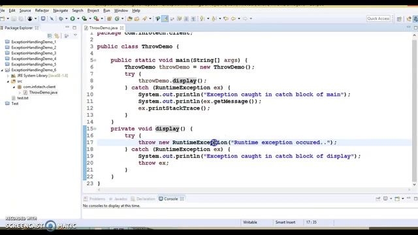Click the editor horizontal scrollbar
The height and width of the screenshot is (235, 418).
pyautogui.click(x=254, y=190)
